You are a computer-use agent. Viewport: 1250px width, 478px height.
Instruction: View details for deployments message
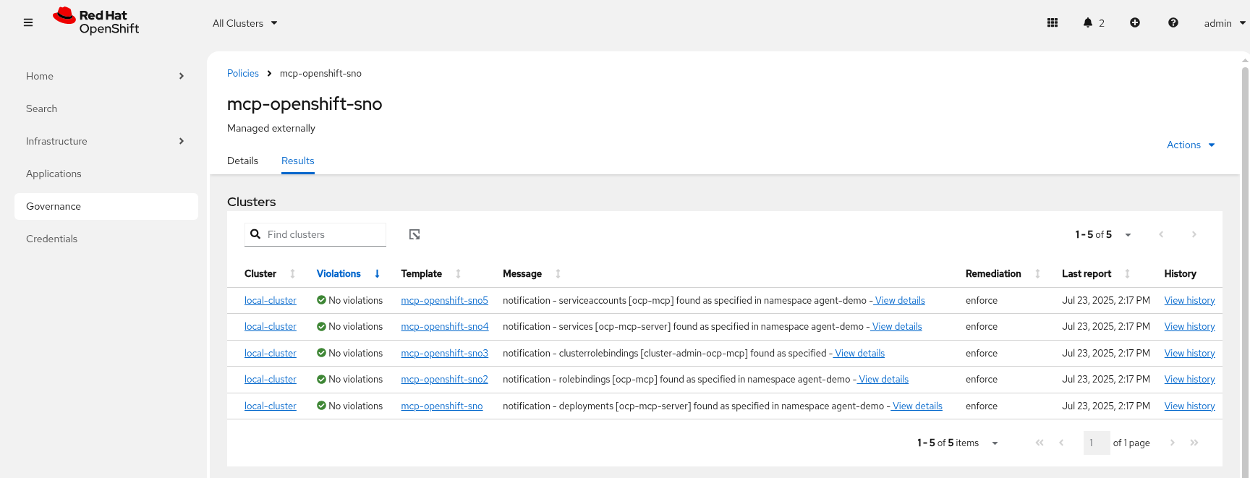pyautogui.click(x=917, y=406)
